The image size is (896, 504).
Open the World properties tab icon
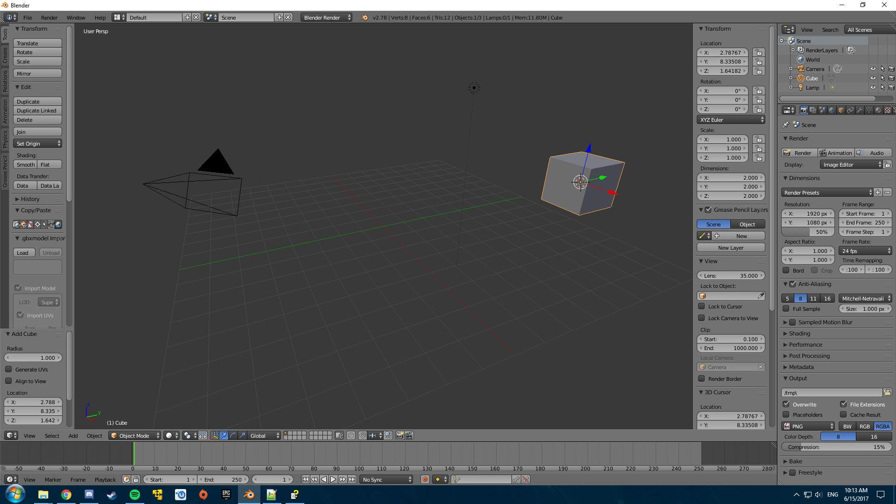(832, 110)
